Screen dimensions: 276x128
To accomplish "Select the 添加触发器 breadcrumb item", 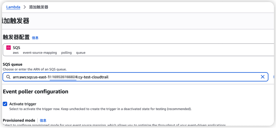I will 39,7.
